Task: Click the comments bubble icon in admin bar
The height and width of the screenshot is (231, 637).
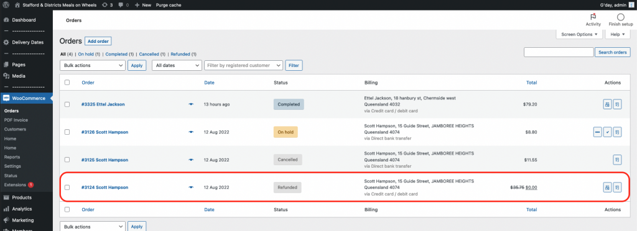Action: (x=121, y=5)
